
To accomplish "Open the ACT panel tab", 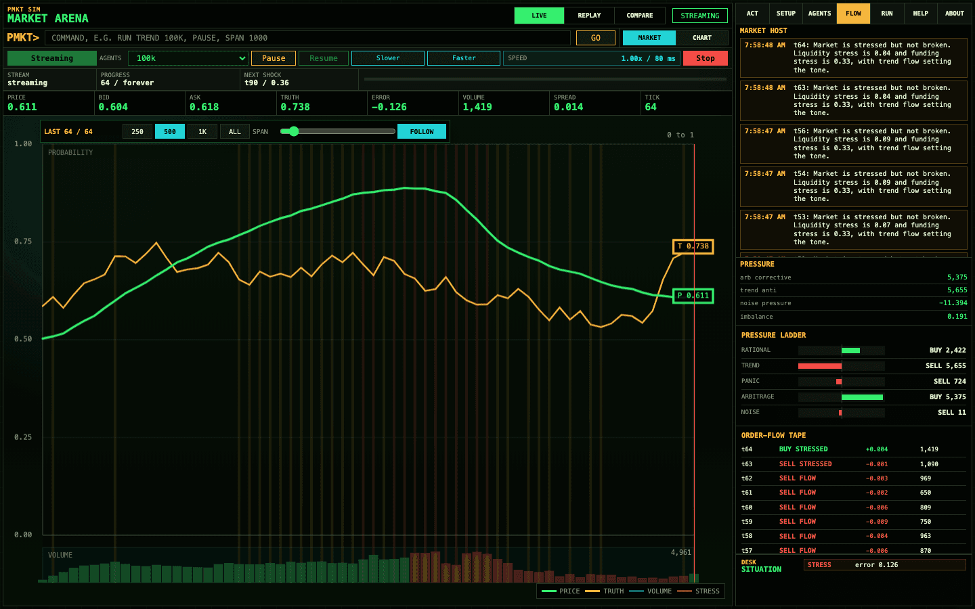I will [752, 14].
